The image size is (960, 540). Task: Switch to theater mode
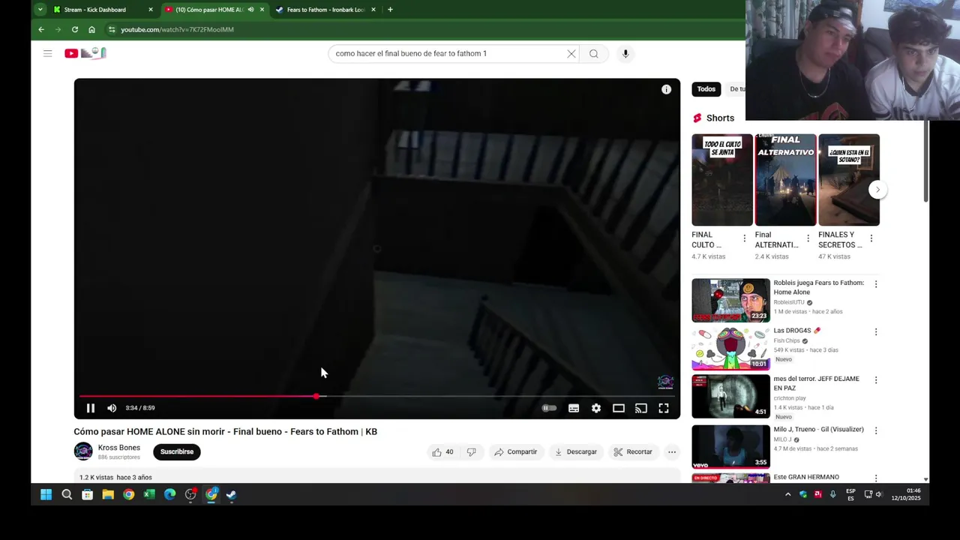tap(619, 408)
